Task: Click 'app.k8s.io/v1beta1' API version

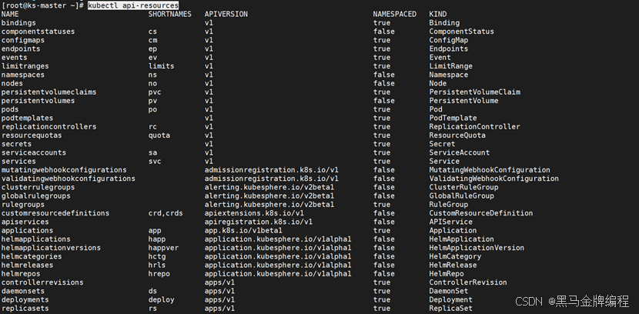Action: pyautogui.click(x=243, y=231)
